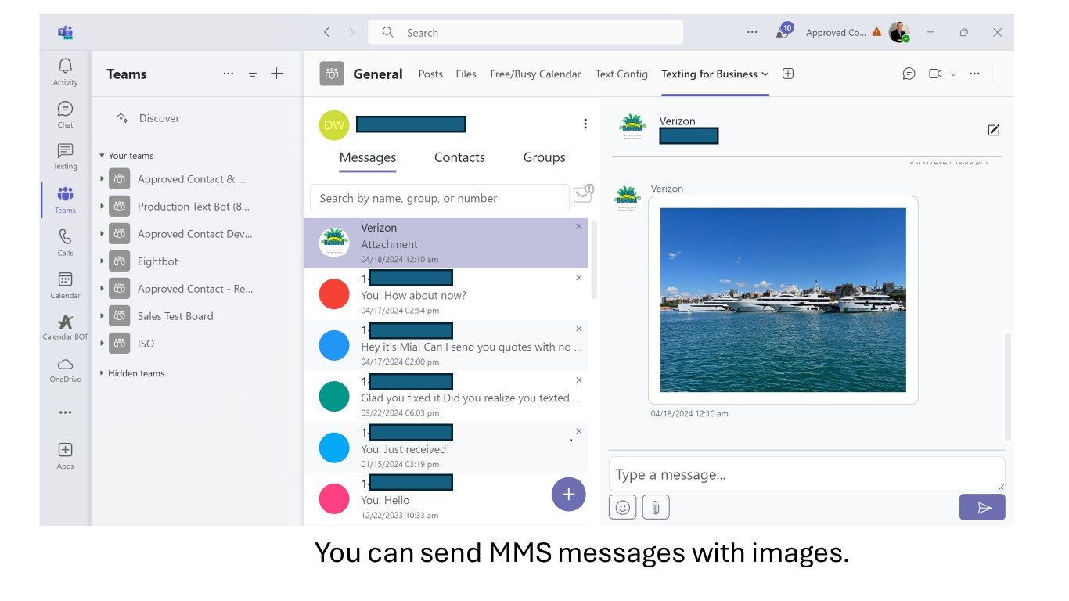This screenshot has width=1069, height=601.
Task: Open the Calendar BOT app
Action: tap(65, 327)
